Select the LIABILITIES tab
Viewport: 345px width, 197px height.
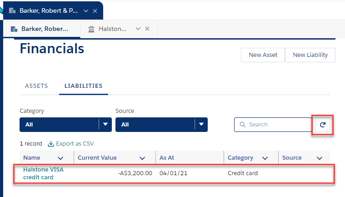83,86
